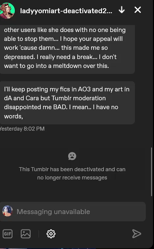Click the conversation scrollbar thumb

pyautogui.click(x=152, y=172)
